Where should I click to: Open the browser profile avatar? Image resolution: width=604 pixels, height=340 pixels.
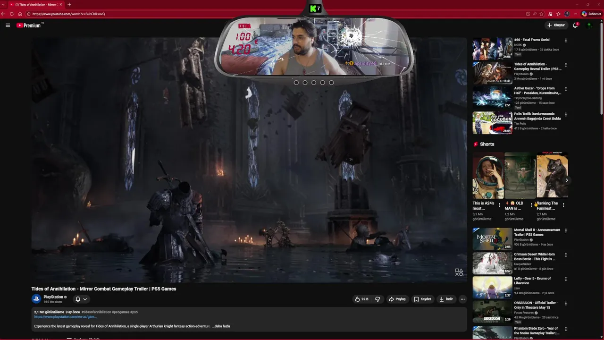[567, 14]
